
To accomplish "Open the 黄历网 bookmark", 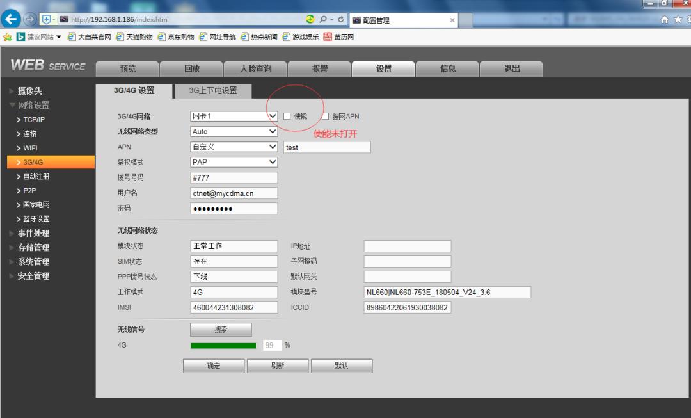I will point(338,37).
